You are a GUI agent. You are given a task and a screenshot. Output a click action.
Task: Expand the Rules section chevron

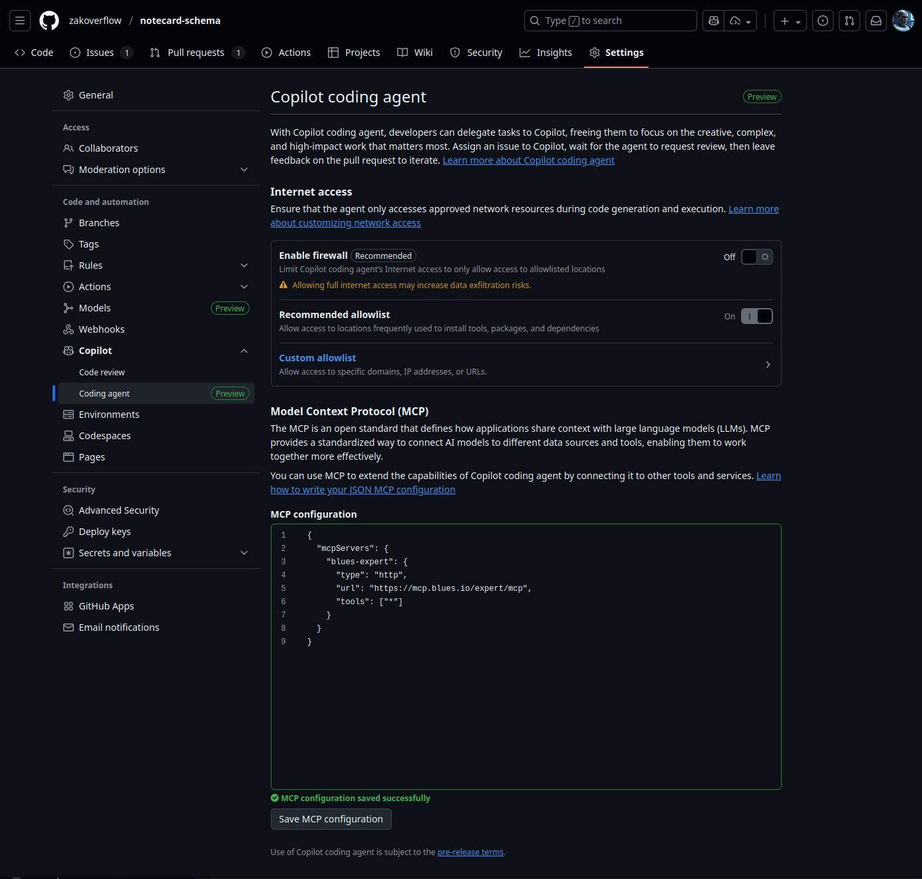coord(244,265)
